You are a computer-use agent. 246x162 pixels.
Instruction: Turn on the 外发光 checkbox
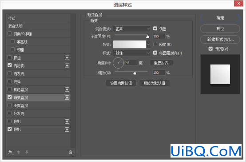[x=10, y=113]
